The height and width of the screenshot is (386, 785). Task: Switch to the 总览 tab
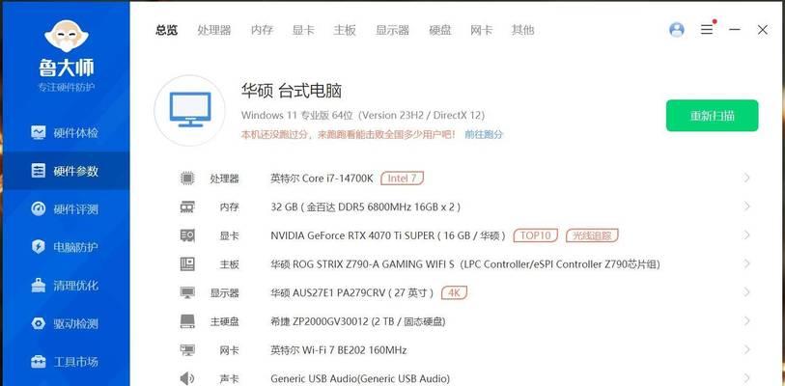pos(166,30)
